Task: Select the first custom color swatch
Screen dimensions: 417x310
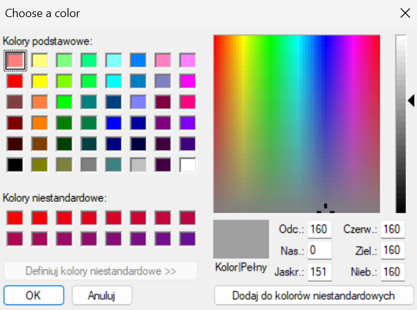Action: pyautogui.click(x=16, y=218)
